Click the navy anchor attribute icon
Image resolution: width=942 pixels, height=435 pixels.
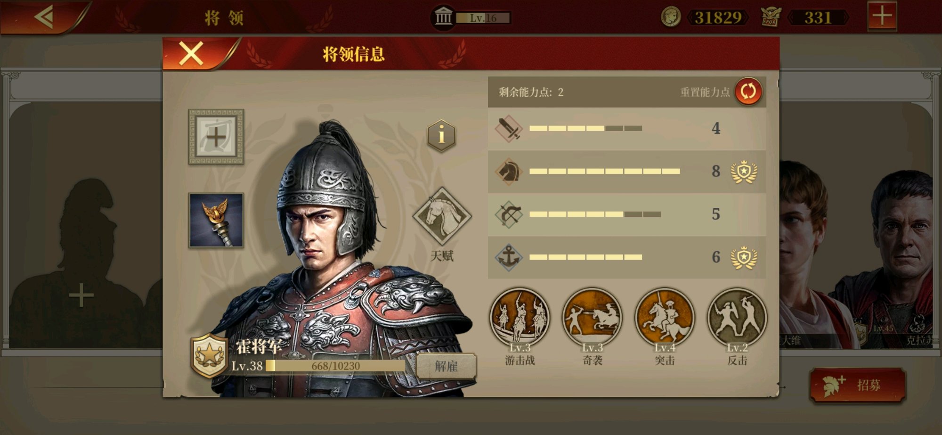click(509, 257)
